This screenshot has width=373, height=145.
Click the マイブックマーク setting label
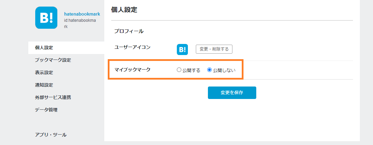[x=133, y=70]
